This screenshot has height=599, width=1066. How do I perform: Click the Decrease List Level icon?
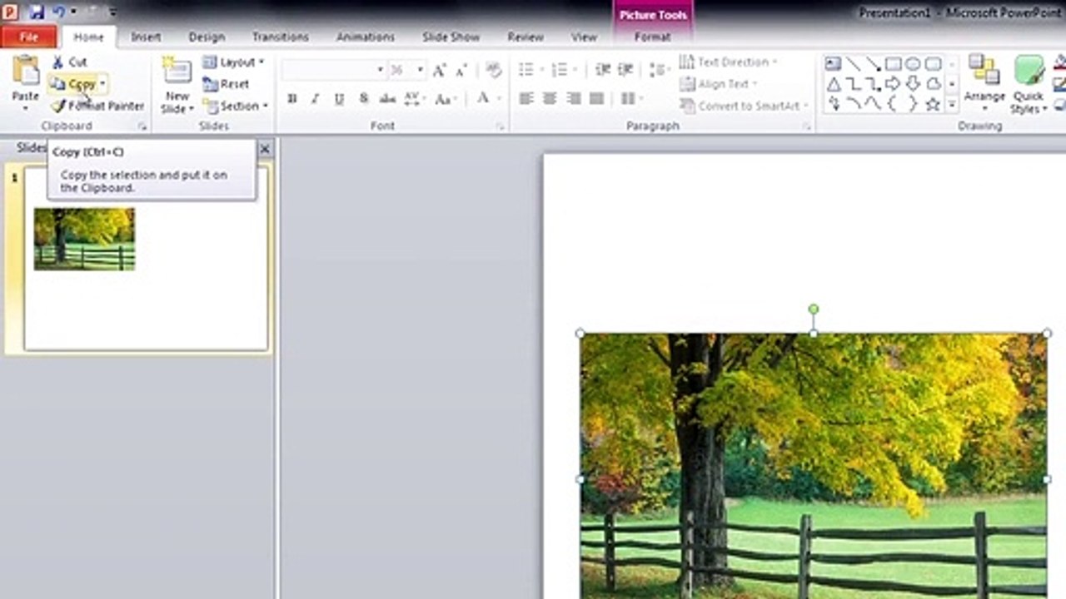(602, 70)
